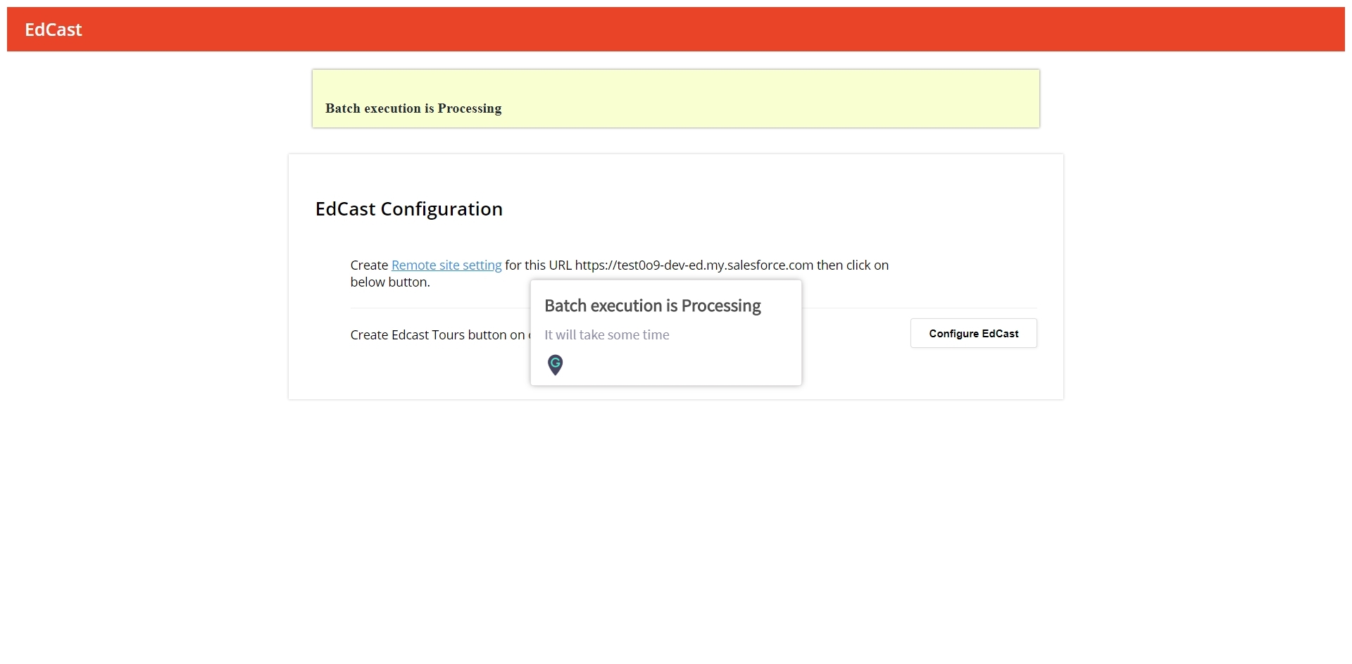Click the 'Create Edcast Tours button on' text
Screen dimensions: 1352x664
point(437,335)
